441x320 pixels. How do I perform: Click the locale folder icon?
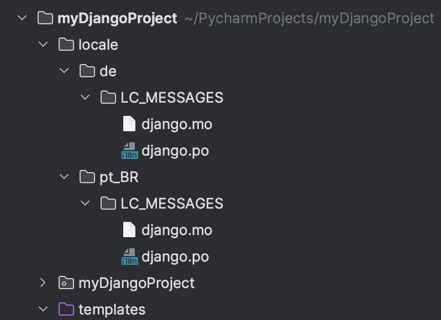(x=66, y=45)
